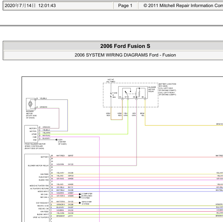This screenshot has height=222, width=223.
Task: Click the 'VPWR' terminal label
Action: coord(34,134)
